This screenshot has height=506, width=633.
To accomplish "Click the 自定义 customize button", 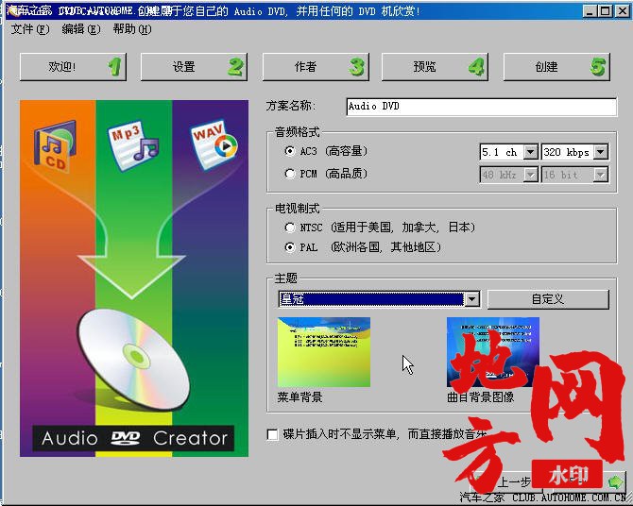I will pos(548,299).
